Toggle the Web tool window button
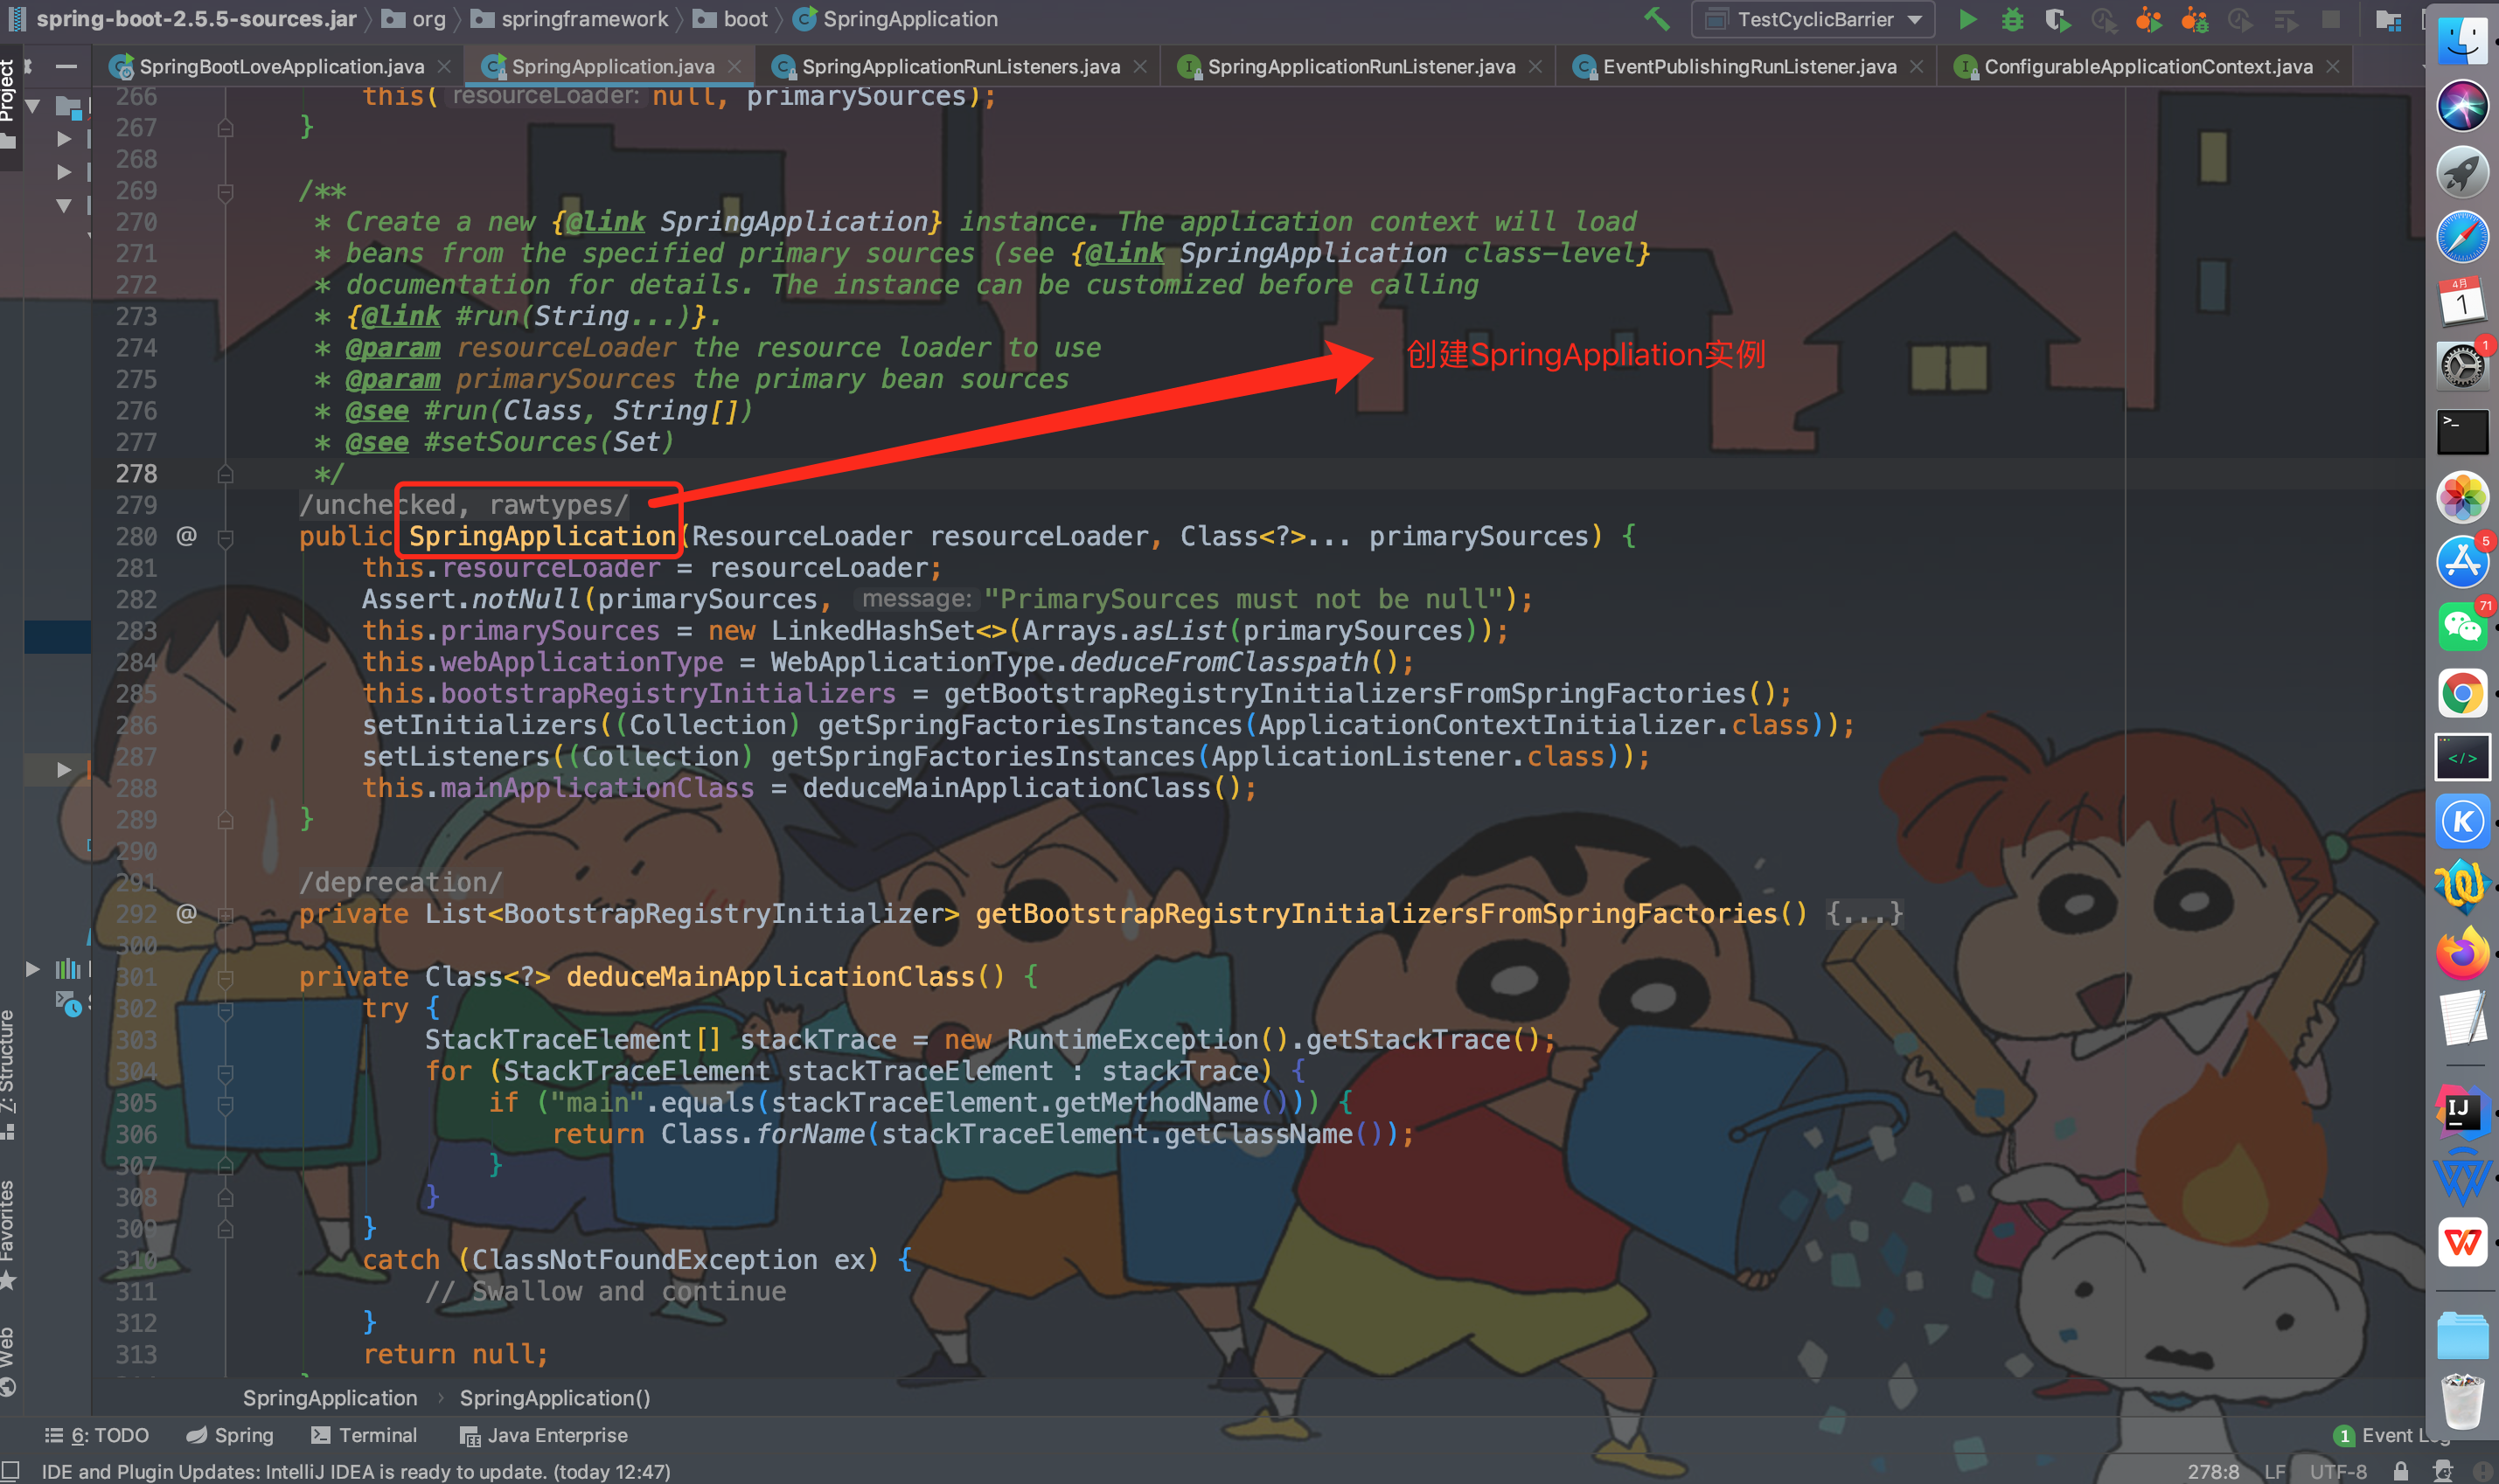Screen dimensions: 2499x1484 8,1360
